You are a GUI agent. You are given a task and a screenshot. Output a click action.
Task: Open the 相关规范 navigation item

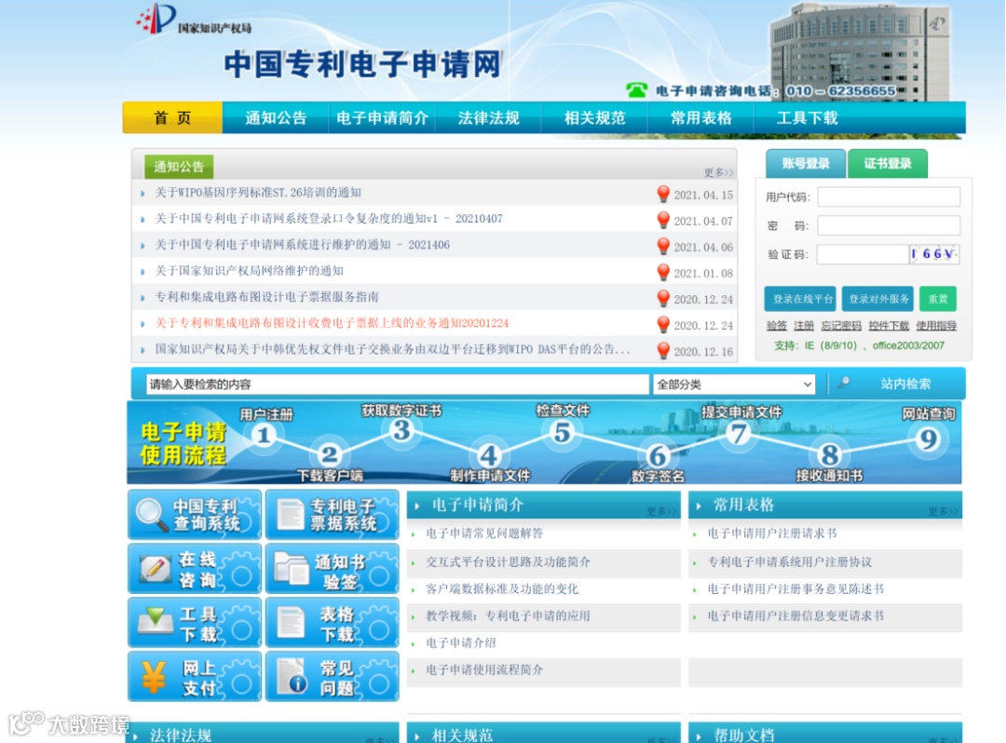594,118
